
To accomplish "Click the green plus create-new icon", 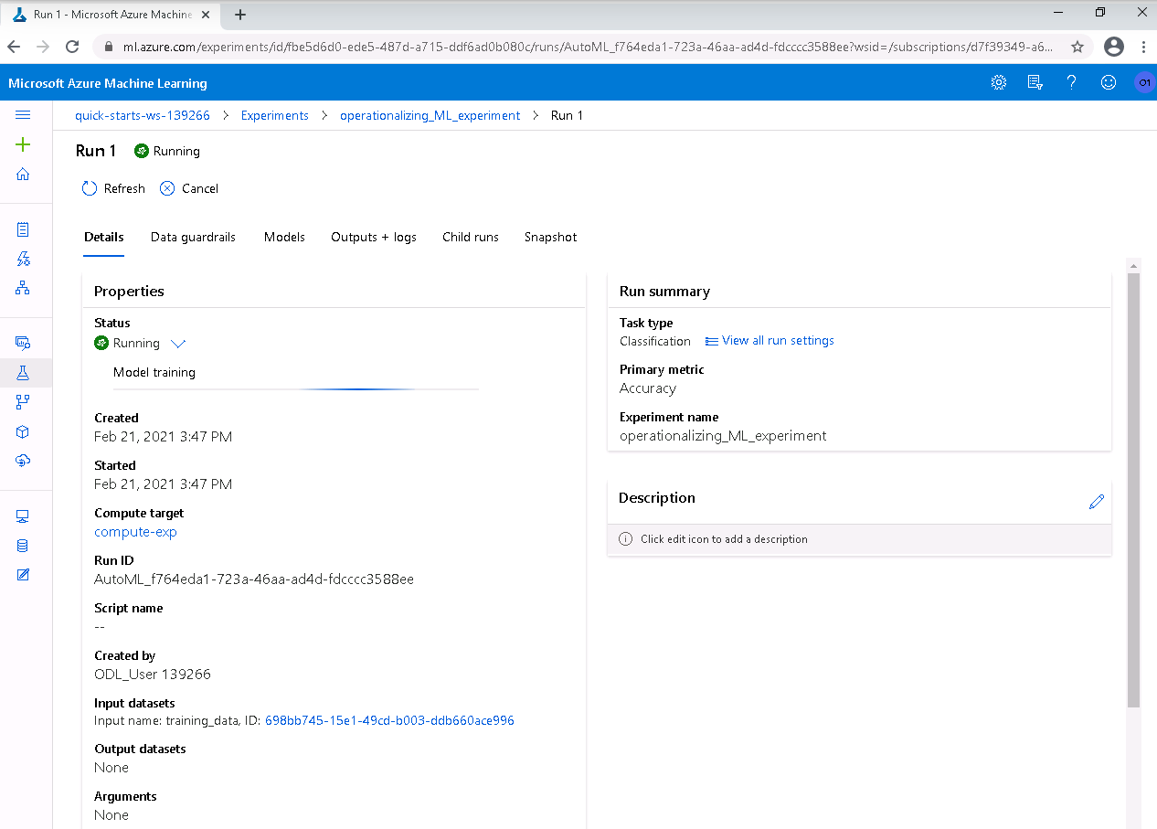I will pos(23,144).
